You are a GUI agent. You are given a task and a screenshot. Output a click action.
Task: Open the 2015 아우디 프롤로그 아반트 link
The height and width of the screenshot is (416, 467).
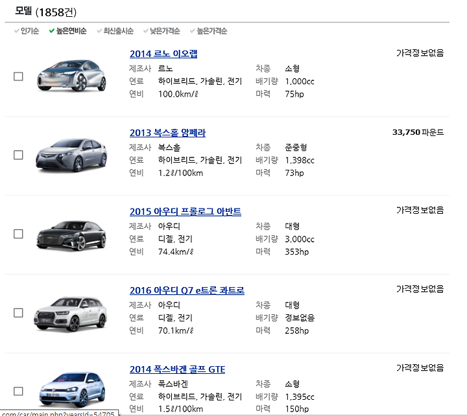coord(186,212)
